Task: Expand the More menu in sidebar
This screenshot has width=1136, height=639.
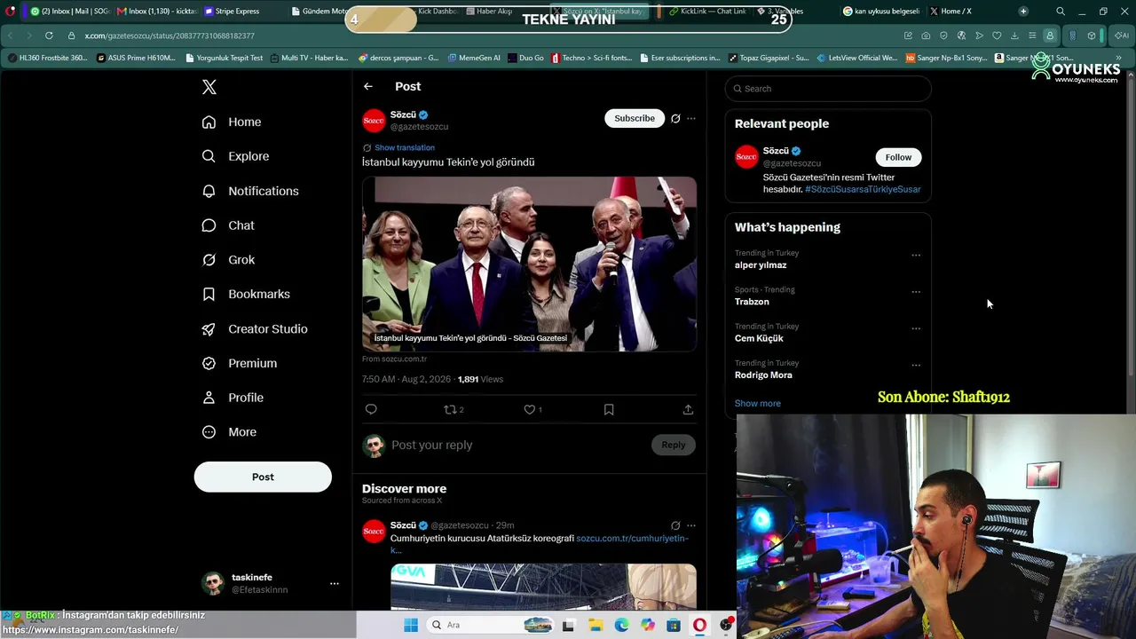Action: (x=229, y=432)
